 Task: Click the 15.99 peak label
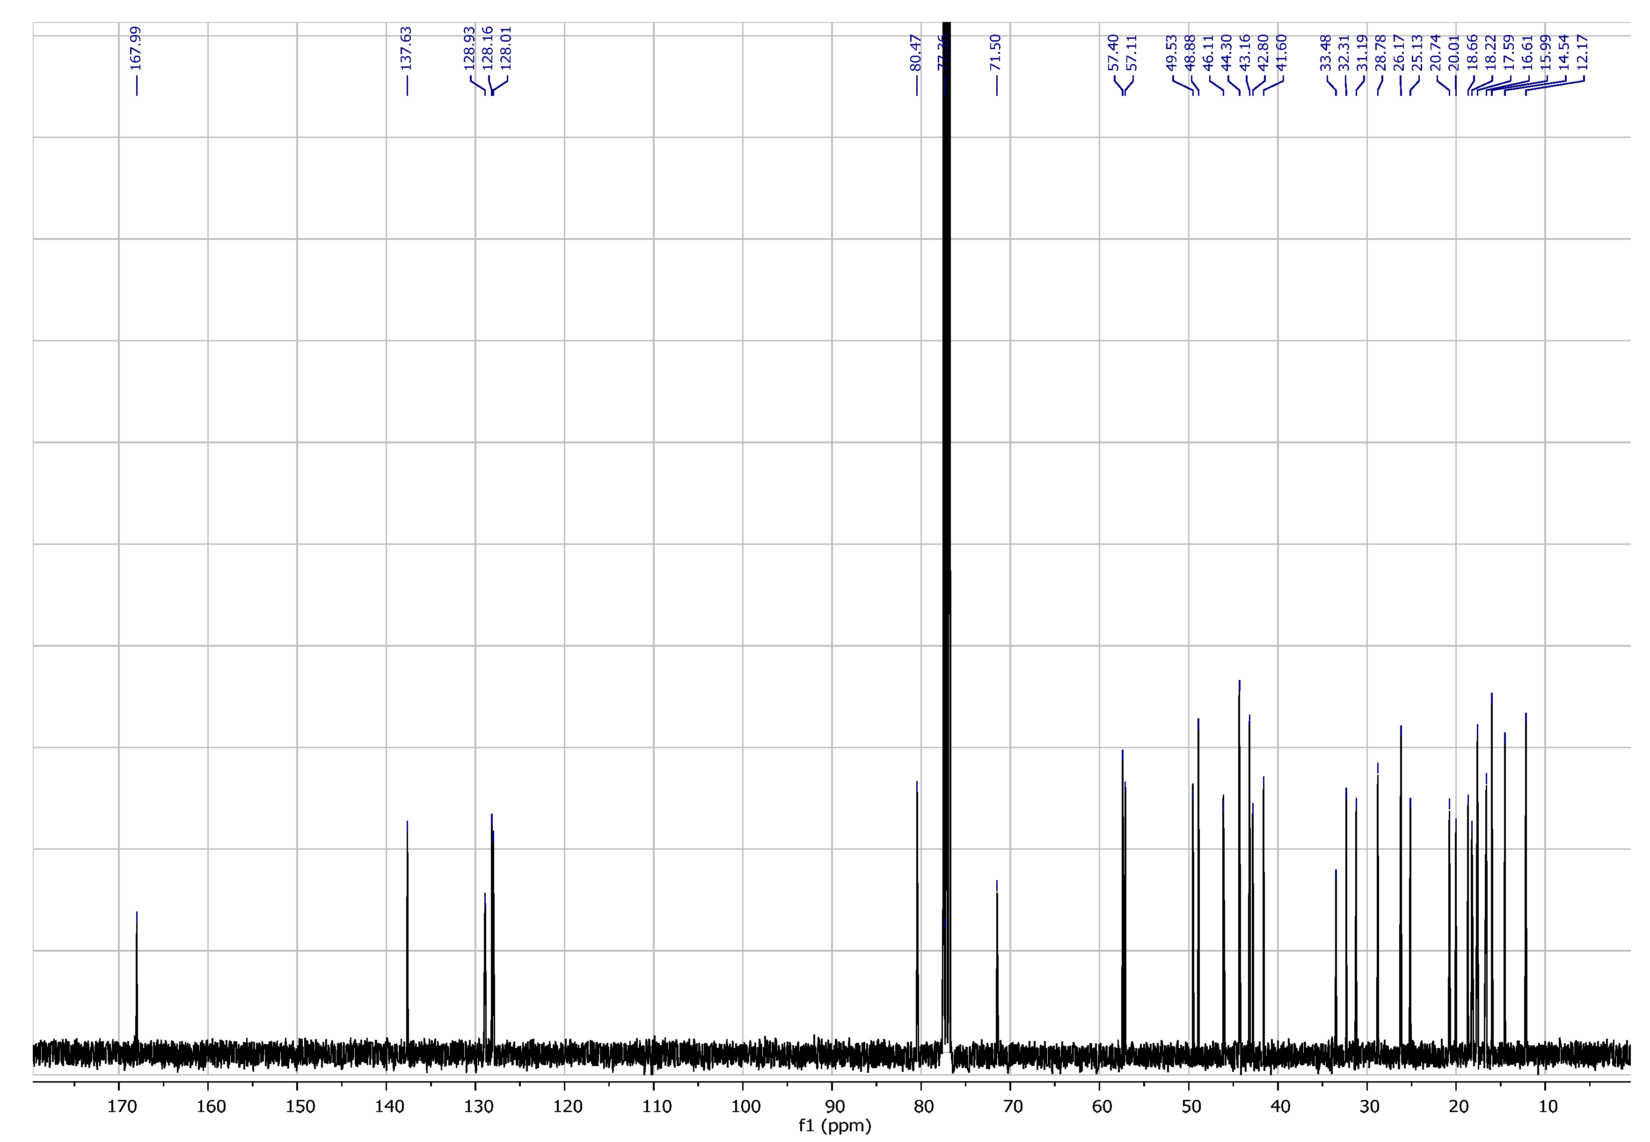click(1546, 52)
